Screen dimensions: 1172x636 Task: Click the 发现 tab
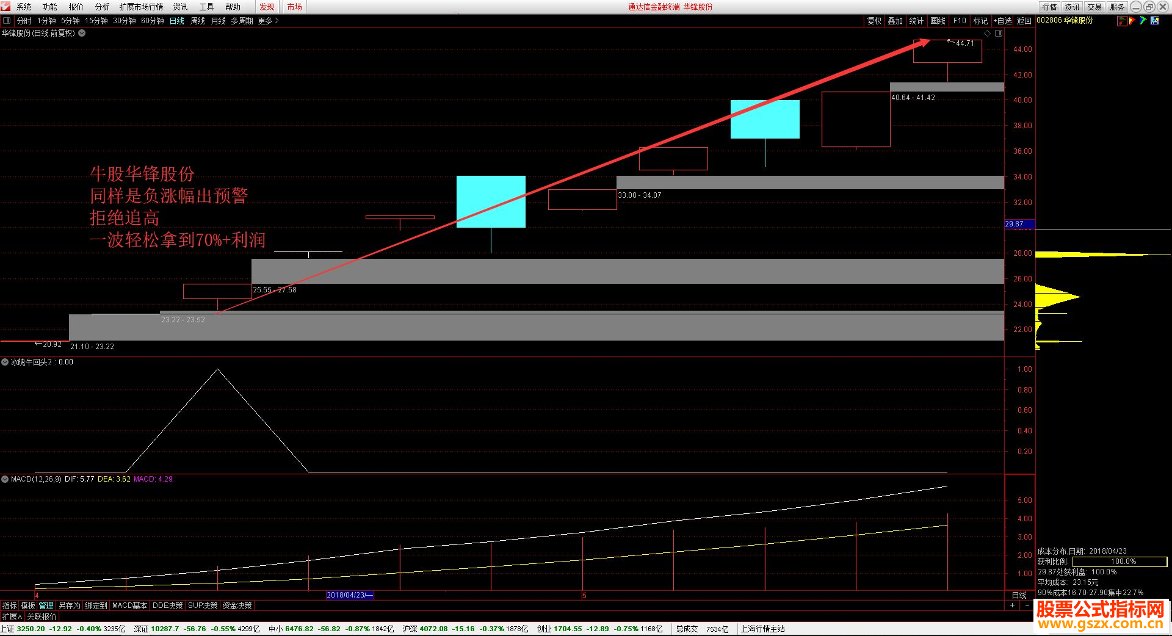coord(267,7)
